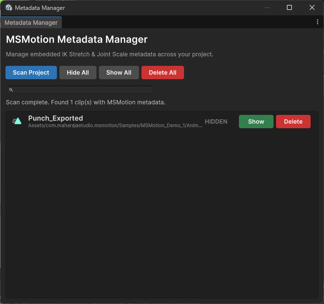Click the Scan Project button
324x304 pixels.
click(x=31, y=73)
